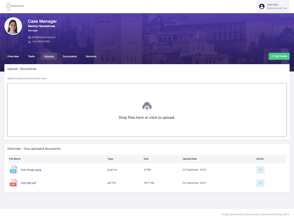Click upload date of test pdf.pdf
The image size is (294, 220).
tap(194, 183)
